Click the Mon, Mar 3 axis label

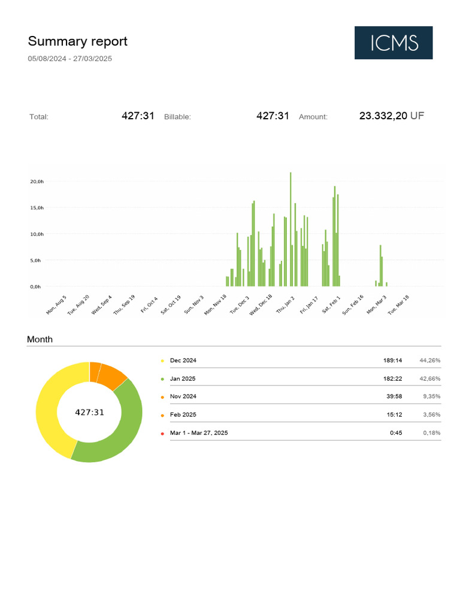pos(376,305)
